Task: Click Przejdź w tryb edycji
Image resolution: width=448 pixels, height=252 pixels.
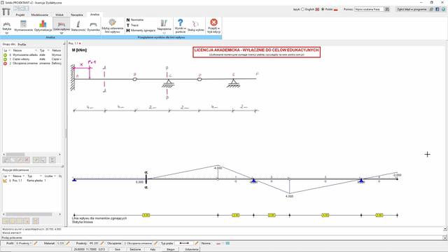Action: tap(213, 26)
